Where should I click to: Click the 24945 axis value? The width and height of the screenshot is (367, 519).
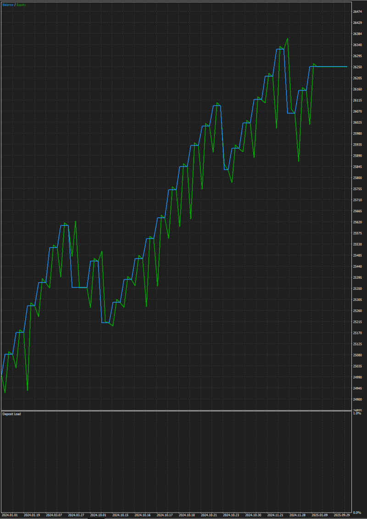tap(357, 388)
